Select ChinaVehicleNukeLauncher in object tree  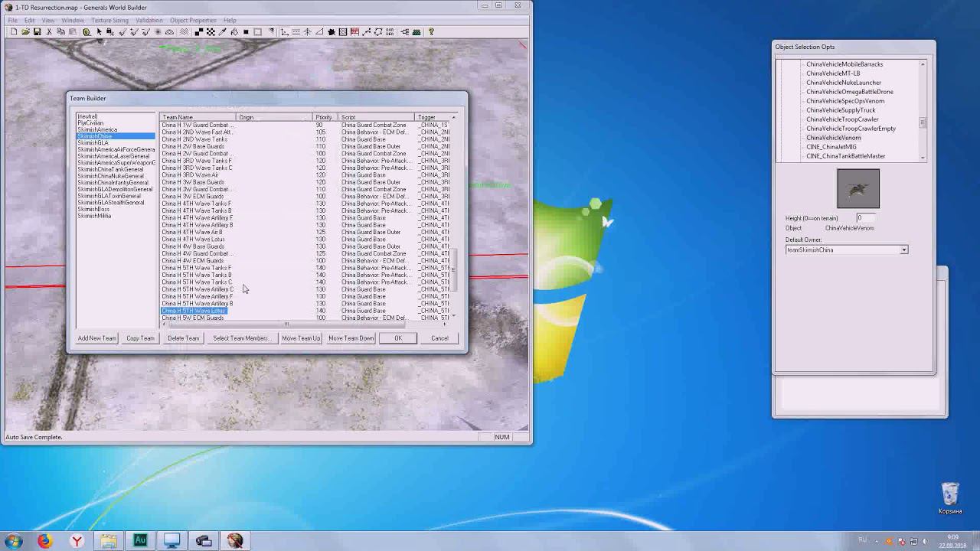point(844,83)
